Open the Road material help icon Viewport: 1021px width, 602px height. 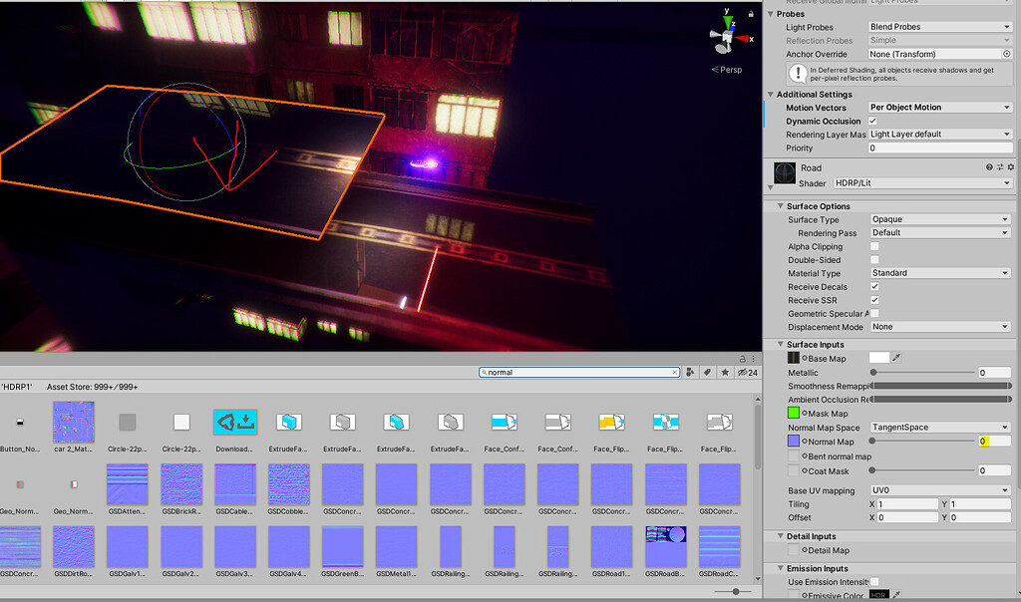point(989,166)
